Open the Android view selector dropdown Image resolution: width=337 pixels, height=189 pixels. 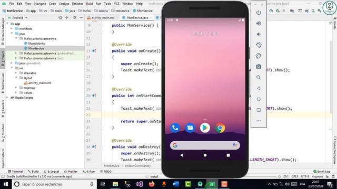point(17,17)
